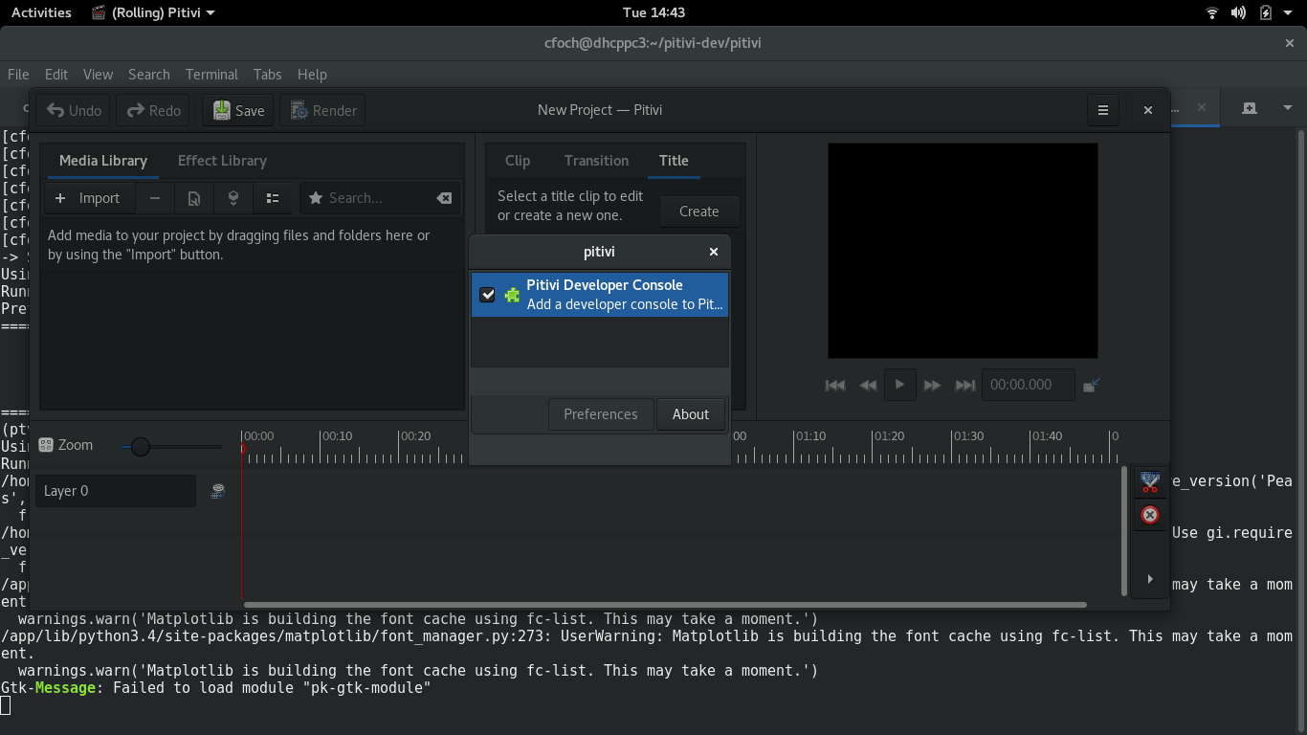Open terminal File menu

tap(18, 75)
